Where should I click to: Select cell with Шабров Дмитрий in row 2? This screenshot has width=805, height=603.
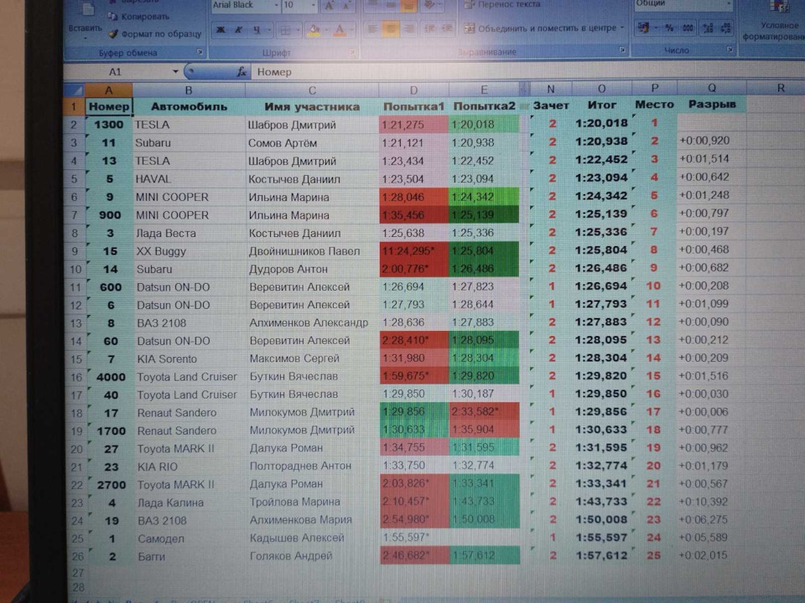click(312, 125)
